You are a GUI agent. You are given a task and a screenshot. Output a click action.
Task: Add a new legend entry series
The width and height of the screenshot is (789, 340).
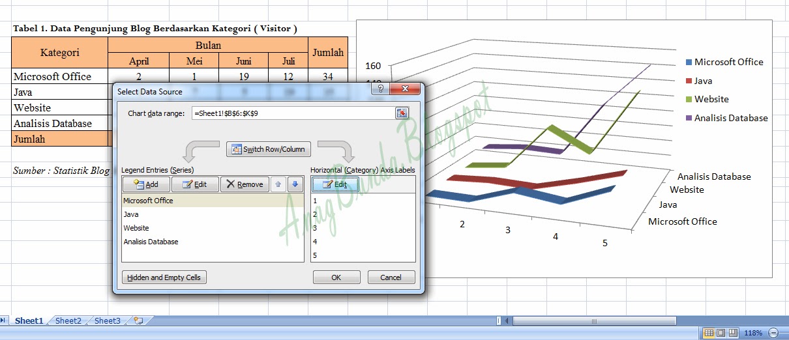point(146,184)
